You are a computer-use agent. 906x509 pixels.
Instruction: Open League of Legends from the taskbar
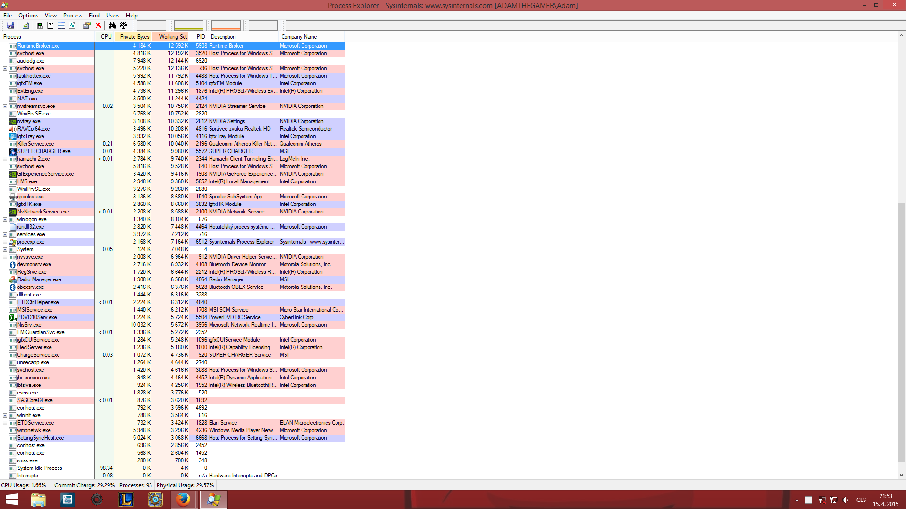click(x=126, y=500)
